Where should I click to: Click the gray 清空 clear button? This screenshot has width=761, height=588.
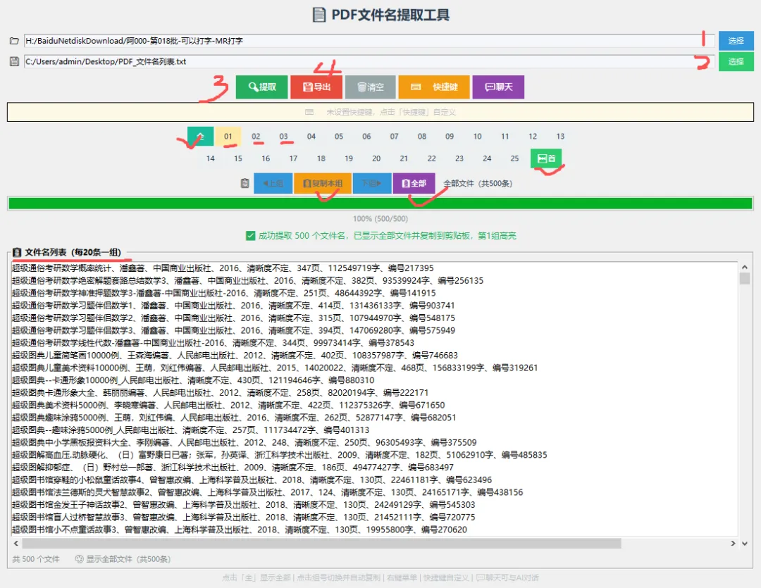[371, 87]
